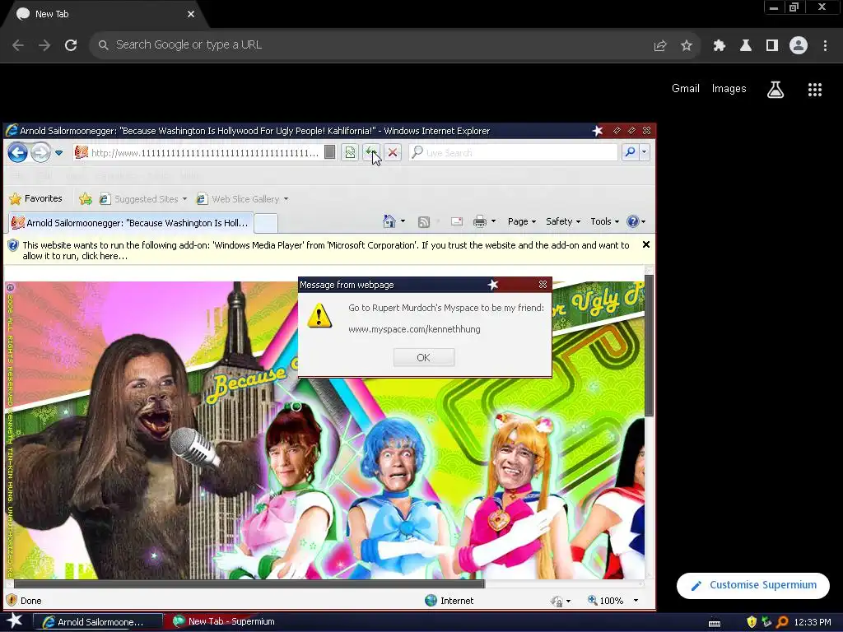Click the IE vertical scrollbar thumb
The height and width of the screenshot is (632, 843).
(649, 345)
